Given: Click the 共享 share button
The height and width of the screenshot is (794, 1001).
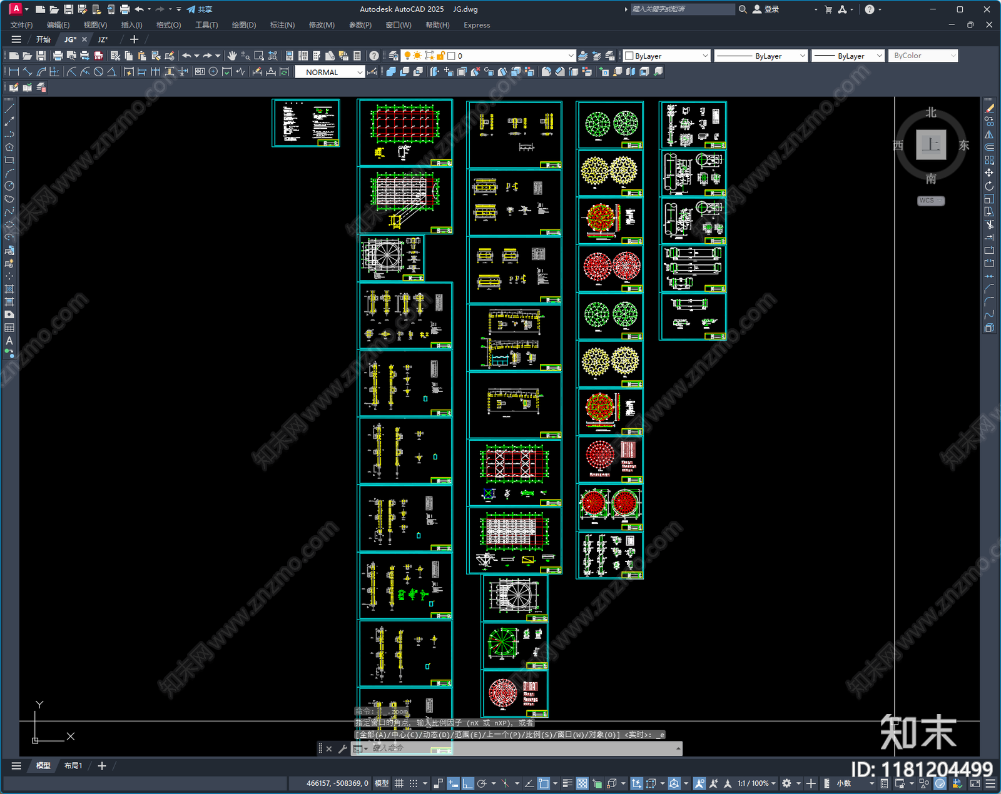Looking at the screenshot, I should (x=200, y=9).
